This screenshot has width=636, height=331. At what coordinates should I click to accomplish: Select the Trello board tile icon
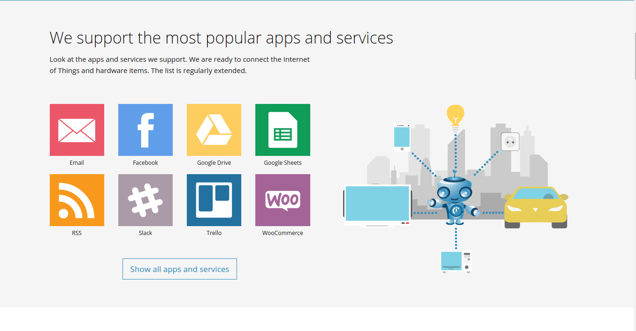pyautogui.click(x=214, y=200)
